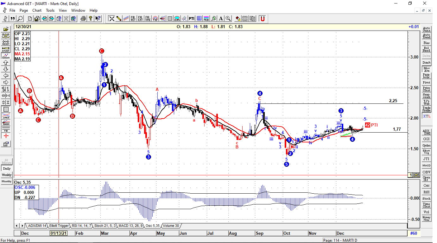The image size is (437, 243).
Task: Click the 42 PTI label on chart
Action: 371,125
